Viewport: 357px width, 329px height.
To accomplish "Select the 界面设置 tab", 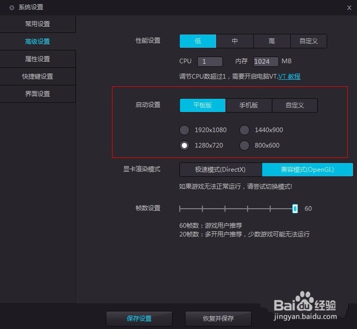I will click(37, 94).
